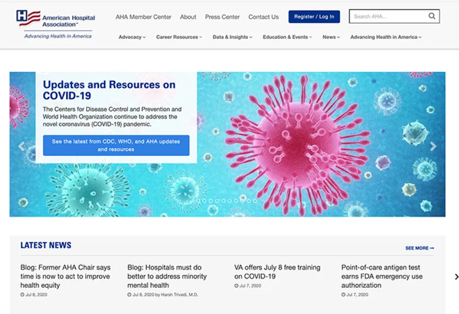Click See the latest from CDC button
The height and width of the screenshot is (314, 459).
point(116,145)
